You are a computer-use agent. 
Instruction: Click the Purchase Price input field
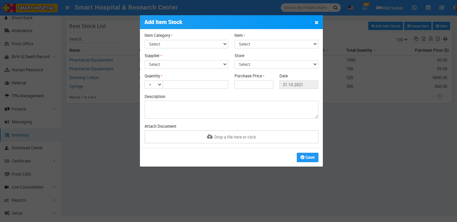click(254, 85)
